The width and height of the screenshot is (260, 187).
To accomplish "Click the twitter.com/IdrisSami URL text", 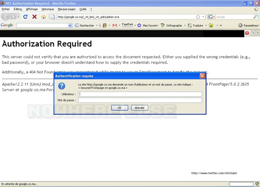I will (x=214, y=173).
